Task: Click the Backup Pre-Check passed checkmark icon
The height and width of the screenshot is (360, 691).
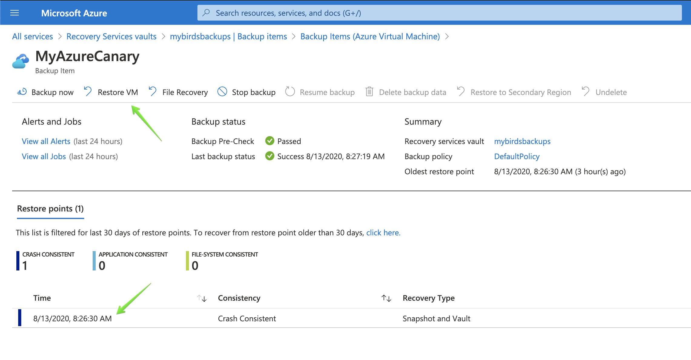Action: pos(269,141)
